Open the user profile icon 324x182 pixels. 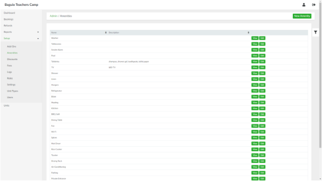click(x=304, y=5)
